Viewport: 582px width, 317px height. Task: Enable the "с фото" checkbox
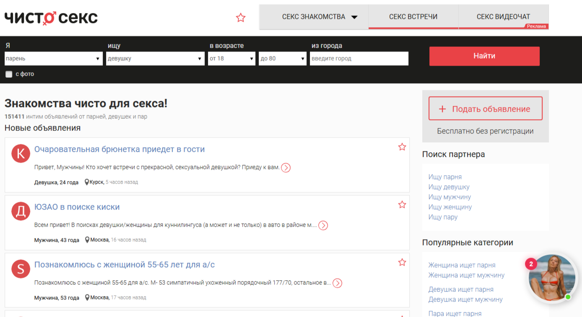click(x=9, y=74)
